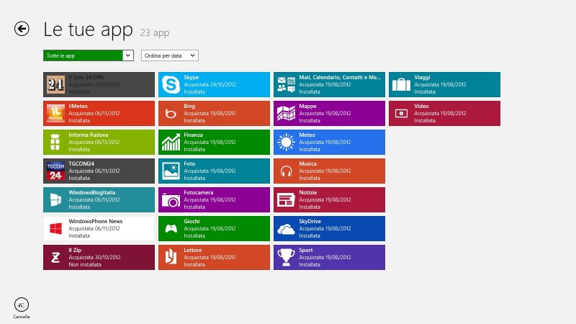Click the 'Musica' title text
This screenshot has height=324, width=576.
coord(307,164)
